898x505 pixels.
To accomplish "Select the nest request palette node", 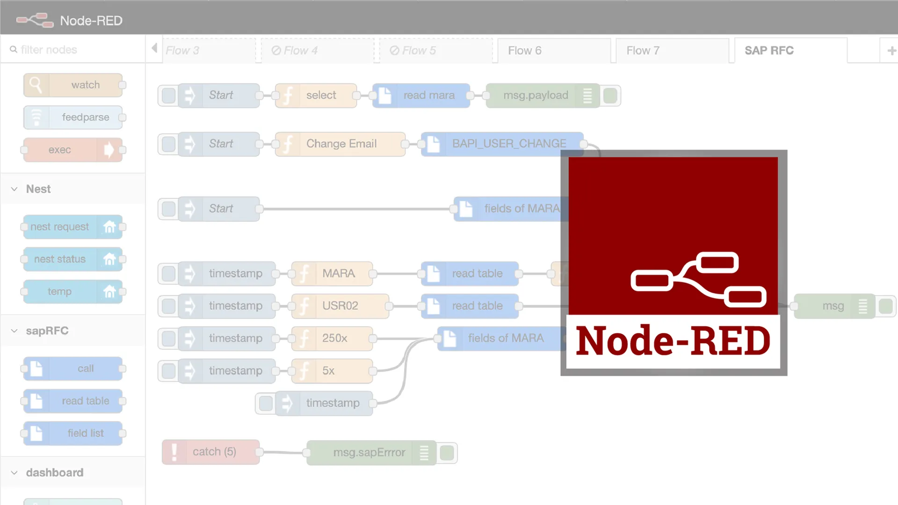I will 73,227.
